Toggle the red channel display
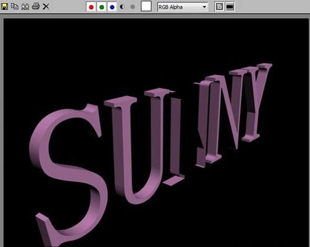The image size is (310, 247). click(91, 7)
